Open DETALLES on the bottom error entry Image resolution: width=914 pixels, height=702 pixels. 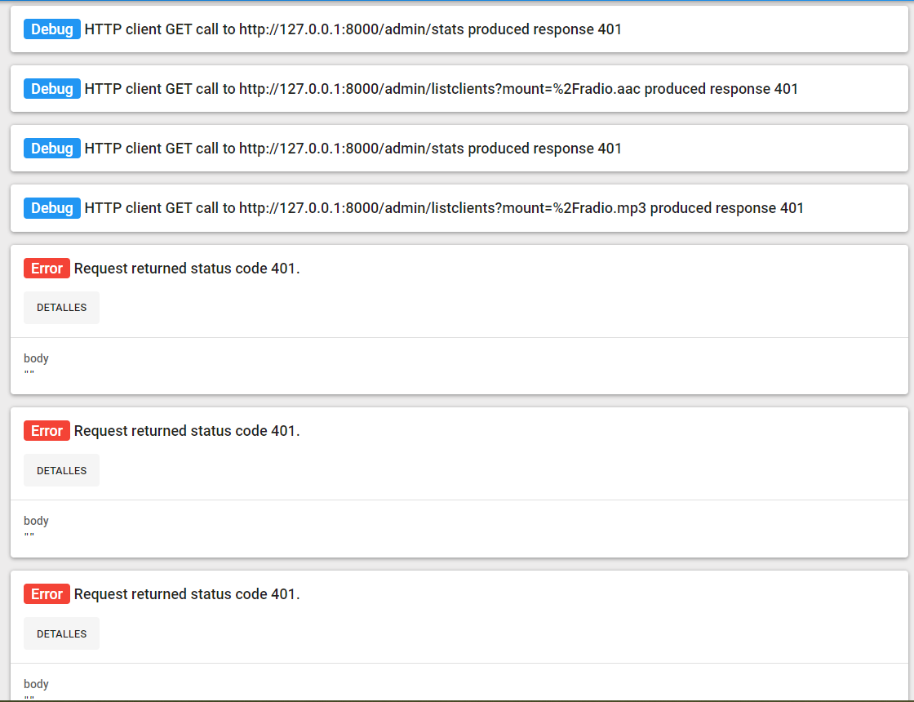[x=61, y=633]
